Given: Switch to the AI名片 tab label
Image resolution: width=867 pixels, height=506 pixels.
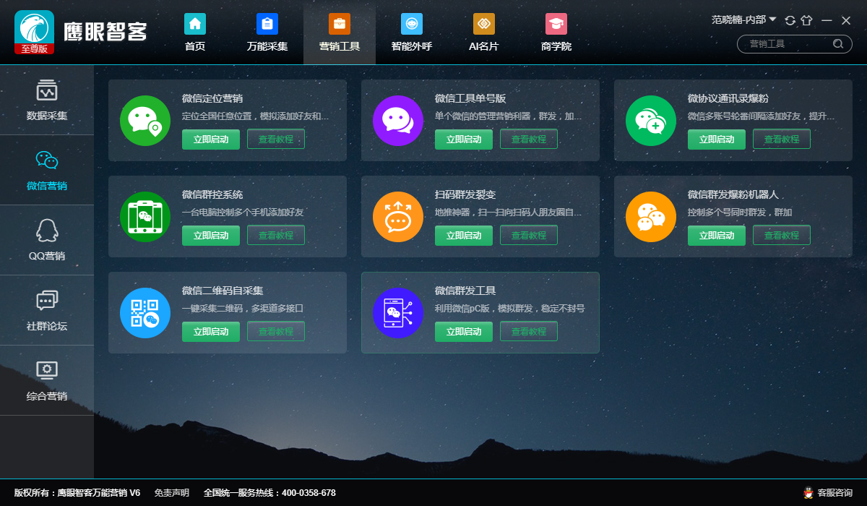Looking at the screenshot, I should click(x=484, y=46).
